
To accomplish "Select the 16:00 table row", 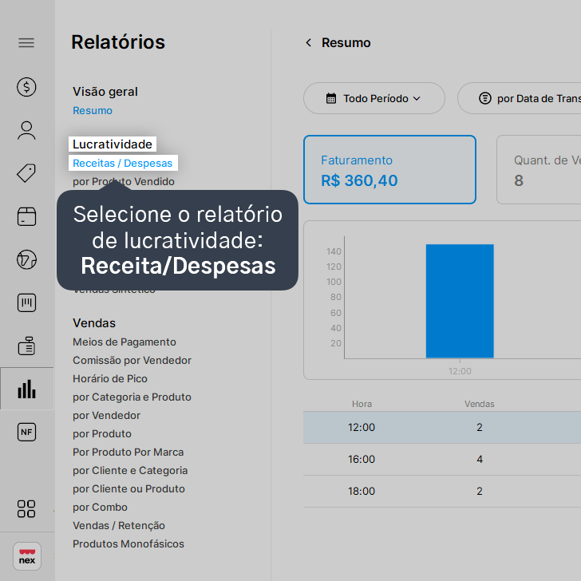I will coord(442,459).
